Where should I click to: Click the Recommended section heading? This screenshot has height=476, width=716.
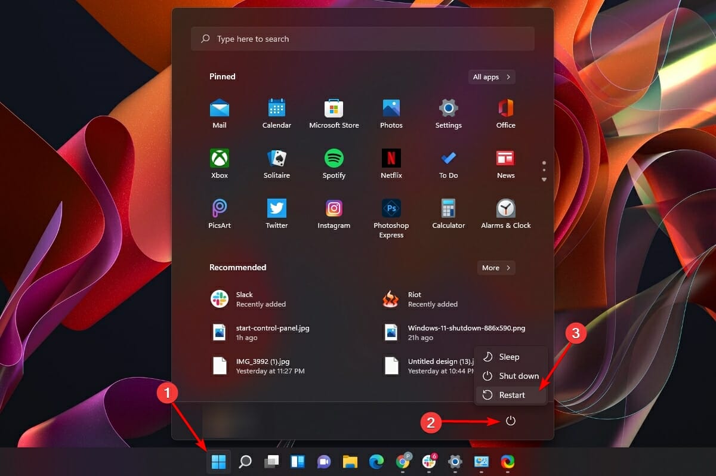[x=237, y=267]
